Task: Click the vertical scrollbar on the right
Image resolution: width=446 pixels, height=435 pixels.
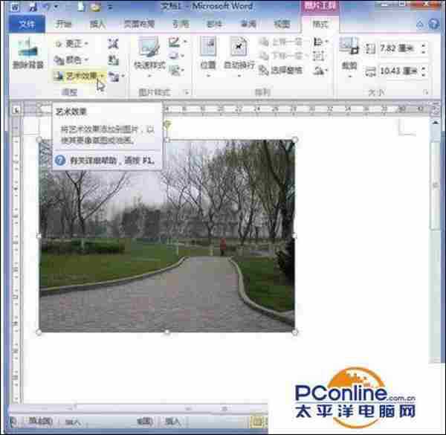Action: (439, 223)
